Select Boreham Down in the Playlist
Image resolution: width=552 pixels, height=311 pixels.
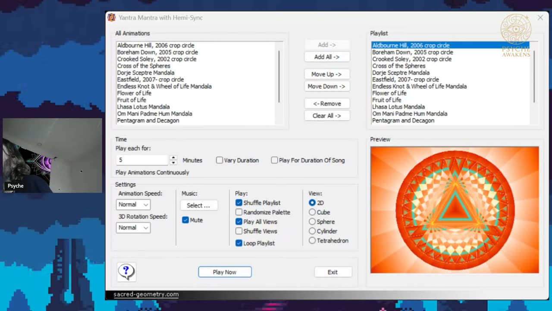pyautogui.click(x=413, y=52)
